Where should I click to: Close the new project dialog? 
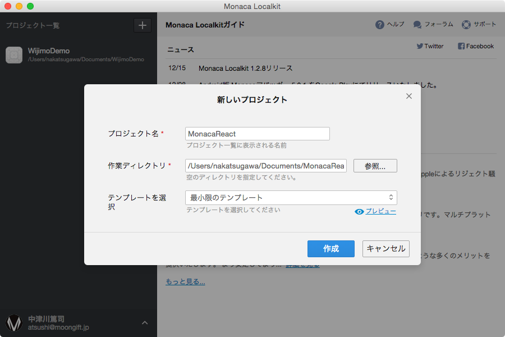tap(409, 96)
